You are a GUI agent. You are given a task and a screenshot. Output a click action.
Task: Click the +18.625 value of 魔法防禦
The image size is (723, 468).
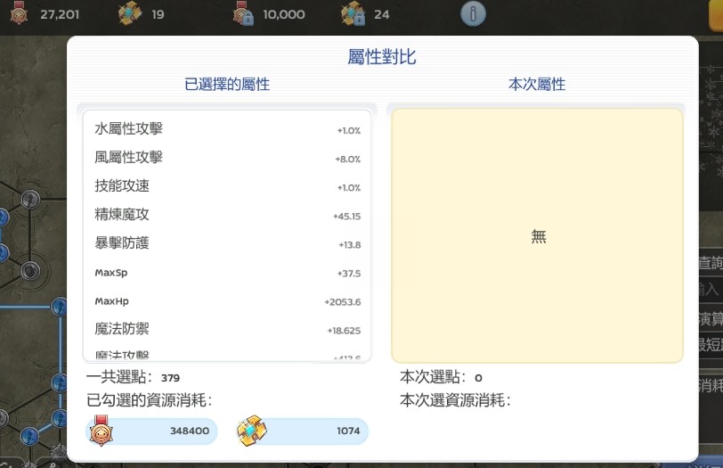(x=344, y=331)
